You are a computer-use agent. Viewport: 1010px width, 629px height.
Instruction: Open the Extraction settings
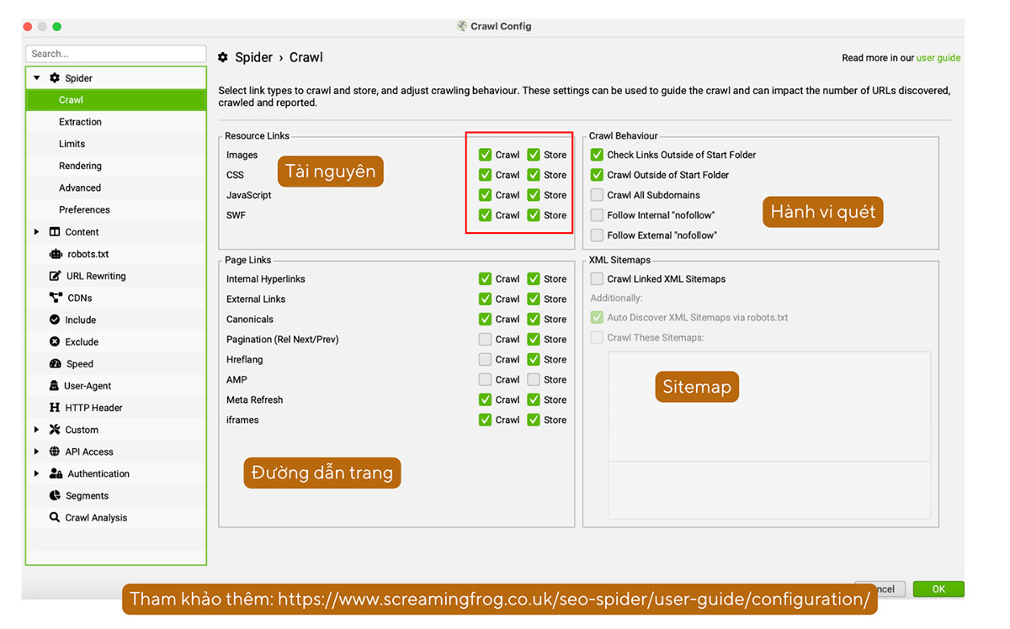click(x=116, y=122)
